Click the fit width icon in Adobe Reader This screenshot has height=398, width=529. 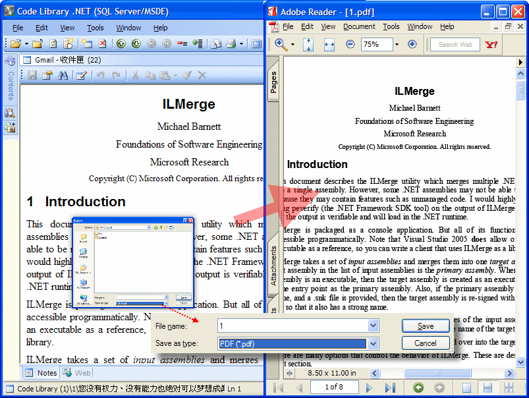pyautogui.click(x=329, y=45)
